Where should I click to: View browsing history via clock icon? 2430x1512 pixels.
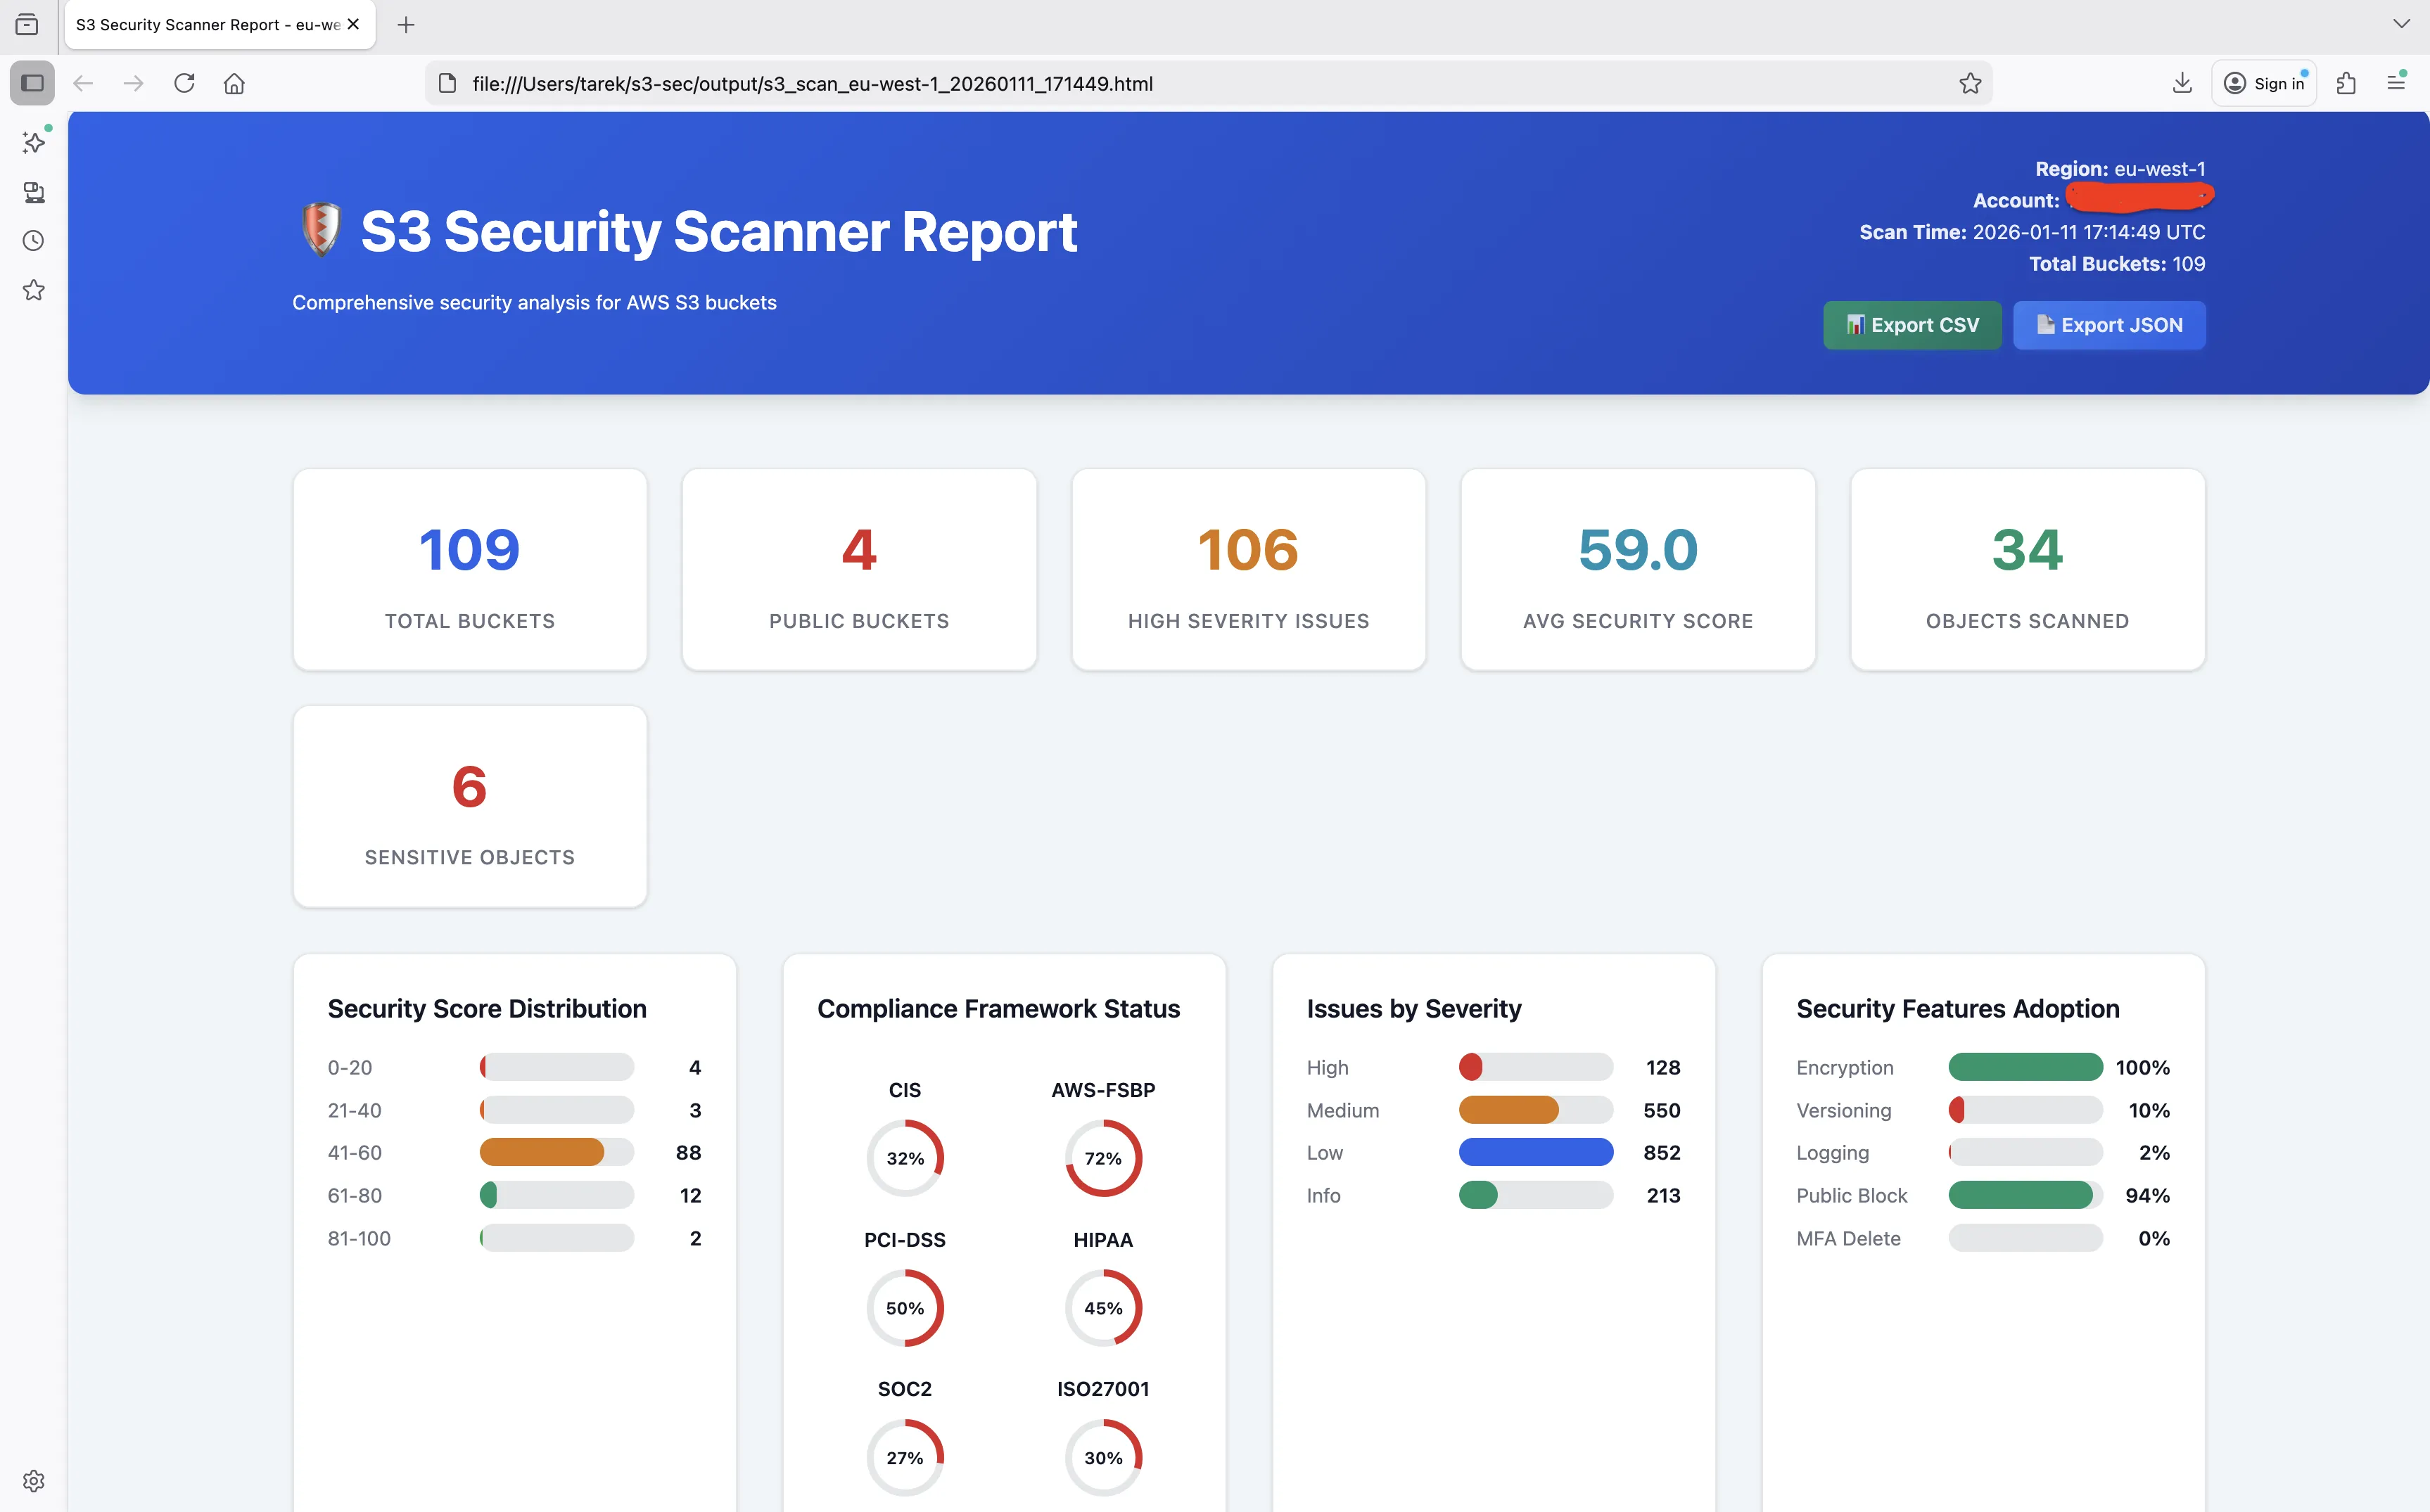[33, 240]
